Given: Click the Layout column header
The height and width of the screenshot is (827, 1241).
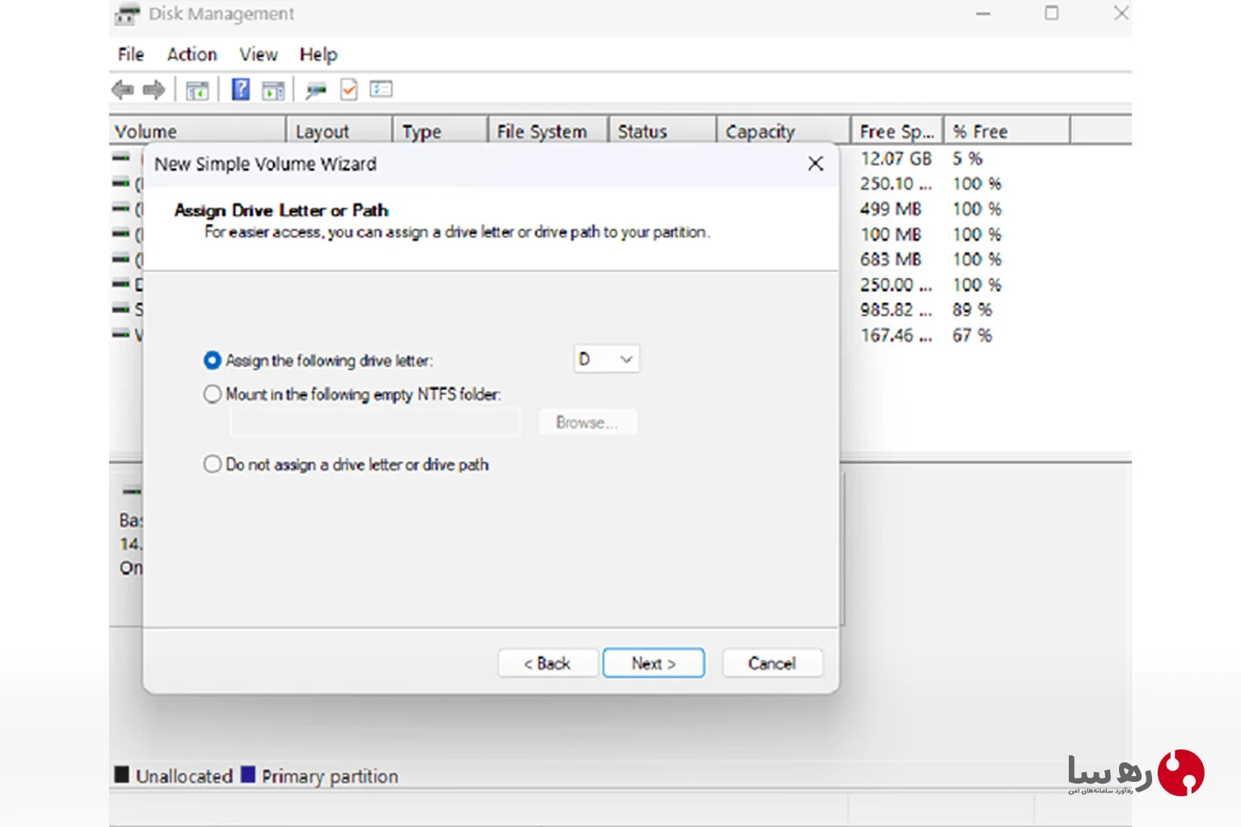Looking at the screenshot, I should click(339, 131).
